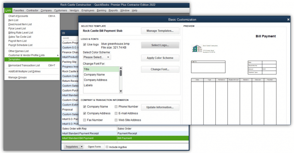This screenshot has height=153, width=294.
Task: Choose Manage Groups menu entry
Action: tap(32, 78)
